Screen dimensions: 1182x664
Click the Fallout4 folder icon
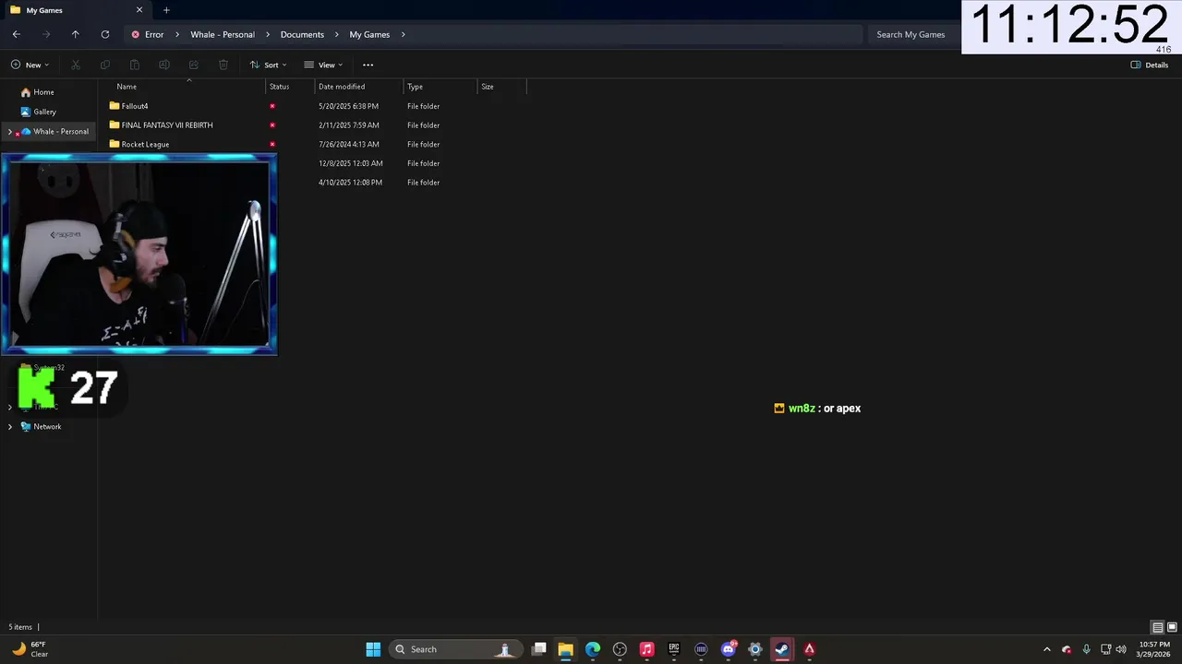click(115, 106)
